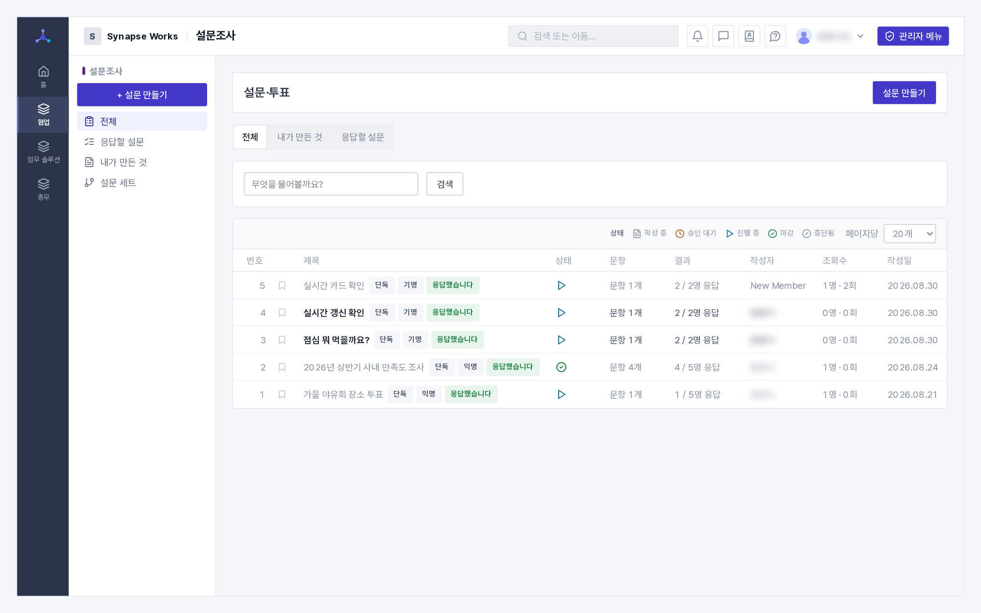Click the 문항 4개 cell
This screenshot has height=613, width=981.
[x=625, y=367]
